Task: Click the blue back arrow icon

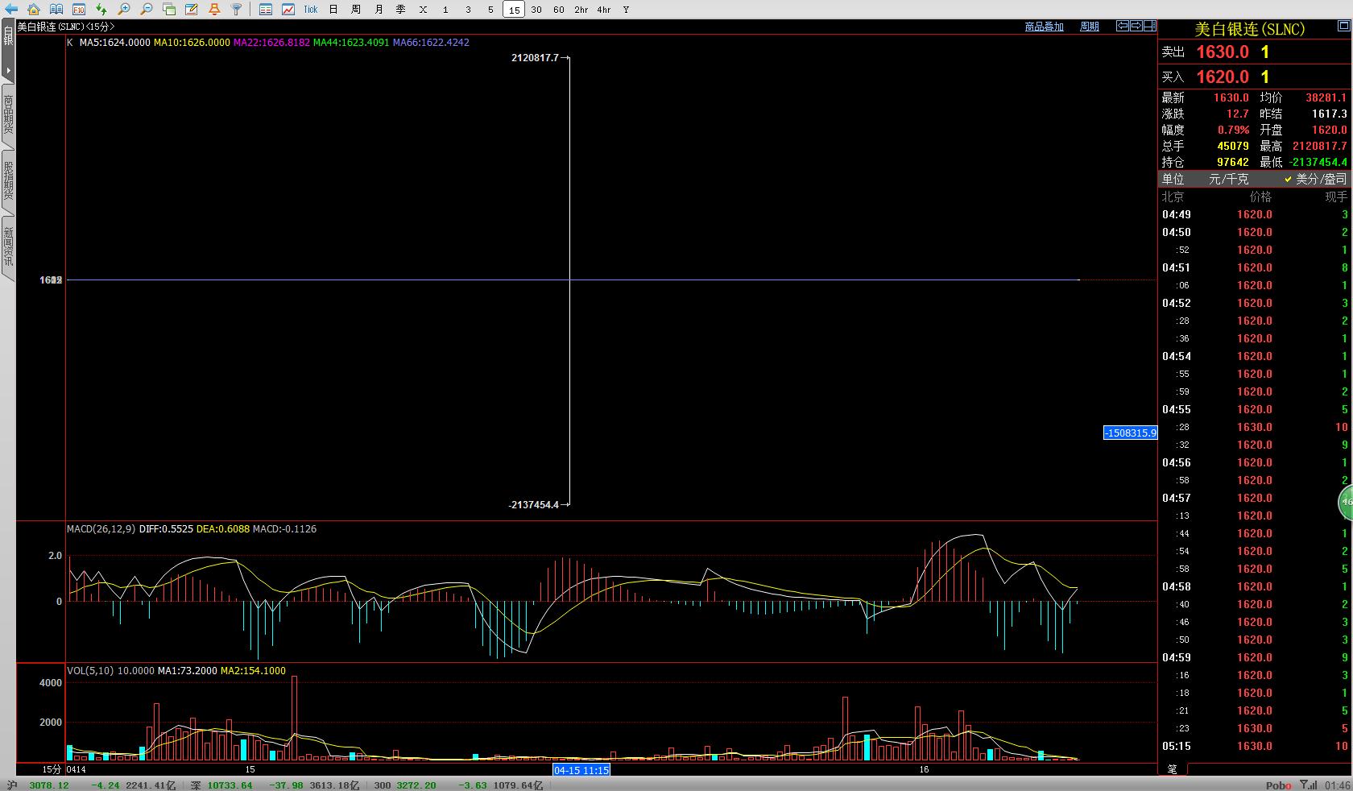Action: (10, 9)
